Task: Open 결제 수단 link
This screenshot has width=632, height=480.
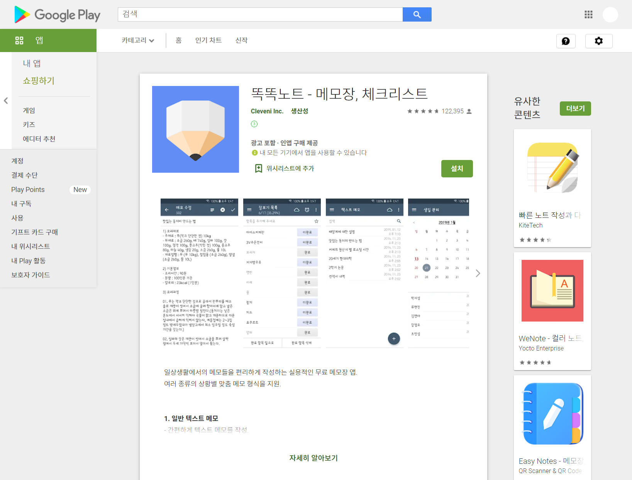Action: pyautogui.click(x=24, y=175)
